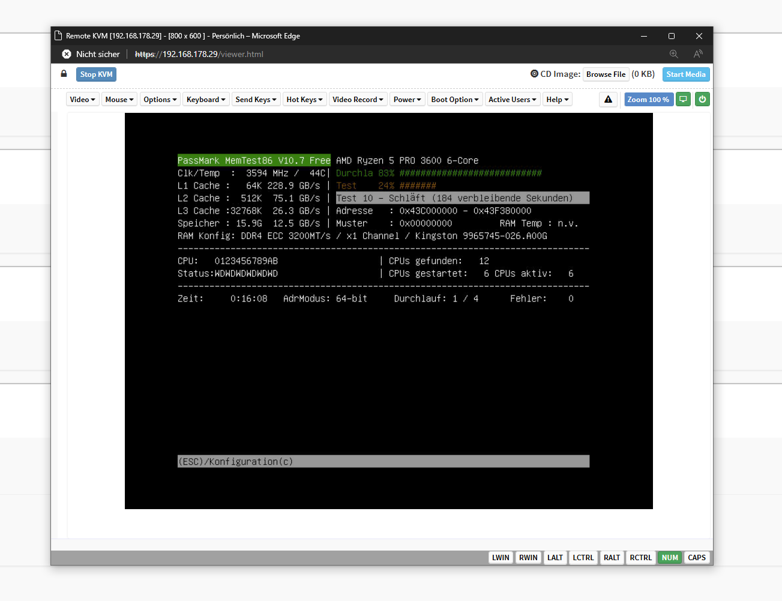Click the warning triangle icon

(x=608, y=100)
